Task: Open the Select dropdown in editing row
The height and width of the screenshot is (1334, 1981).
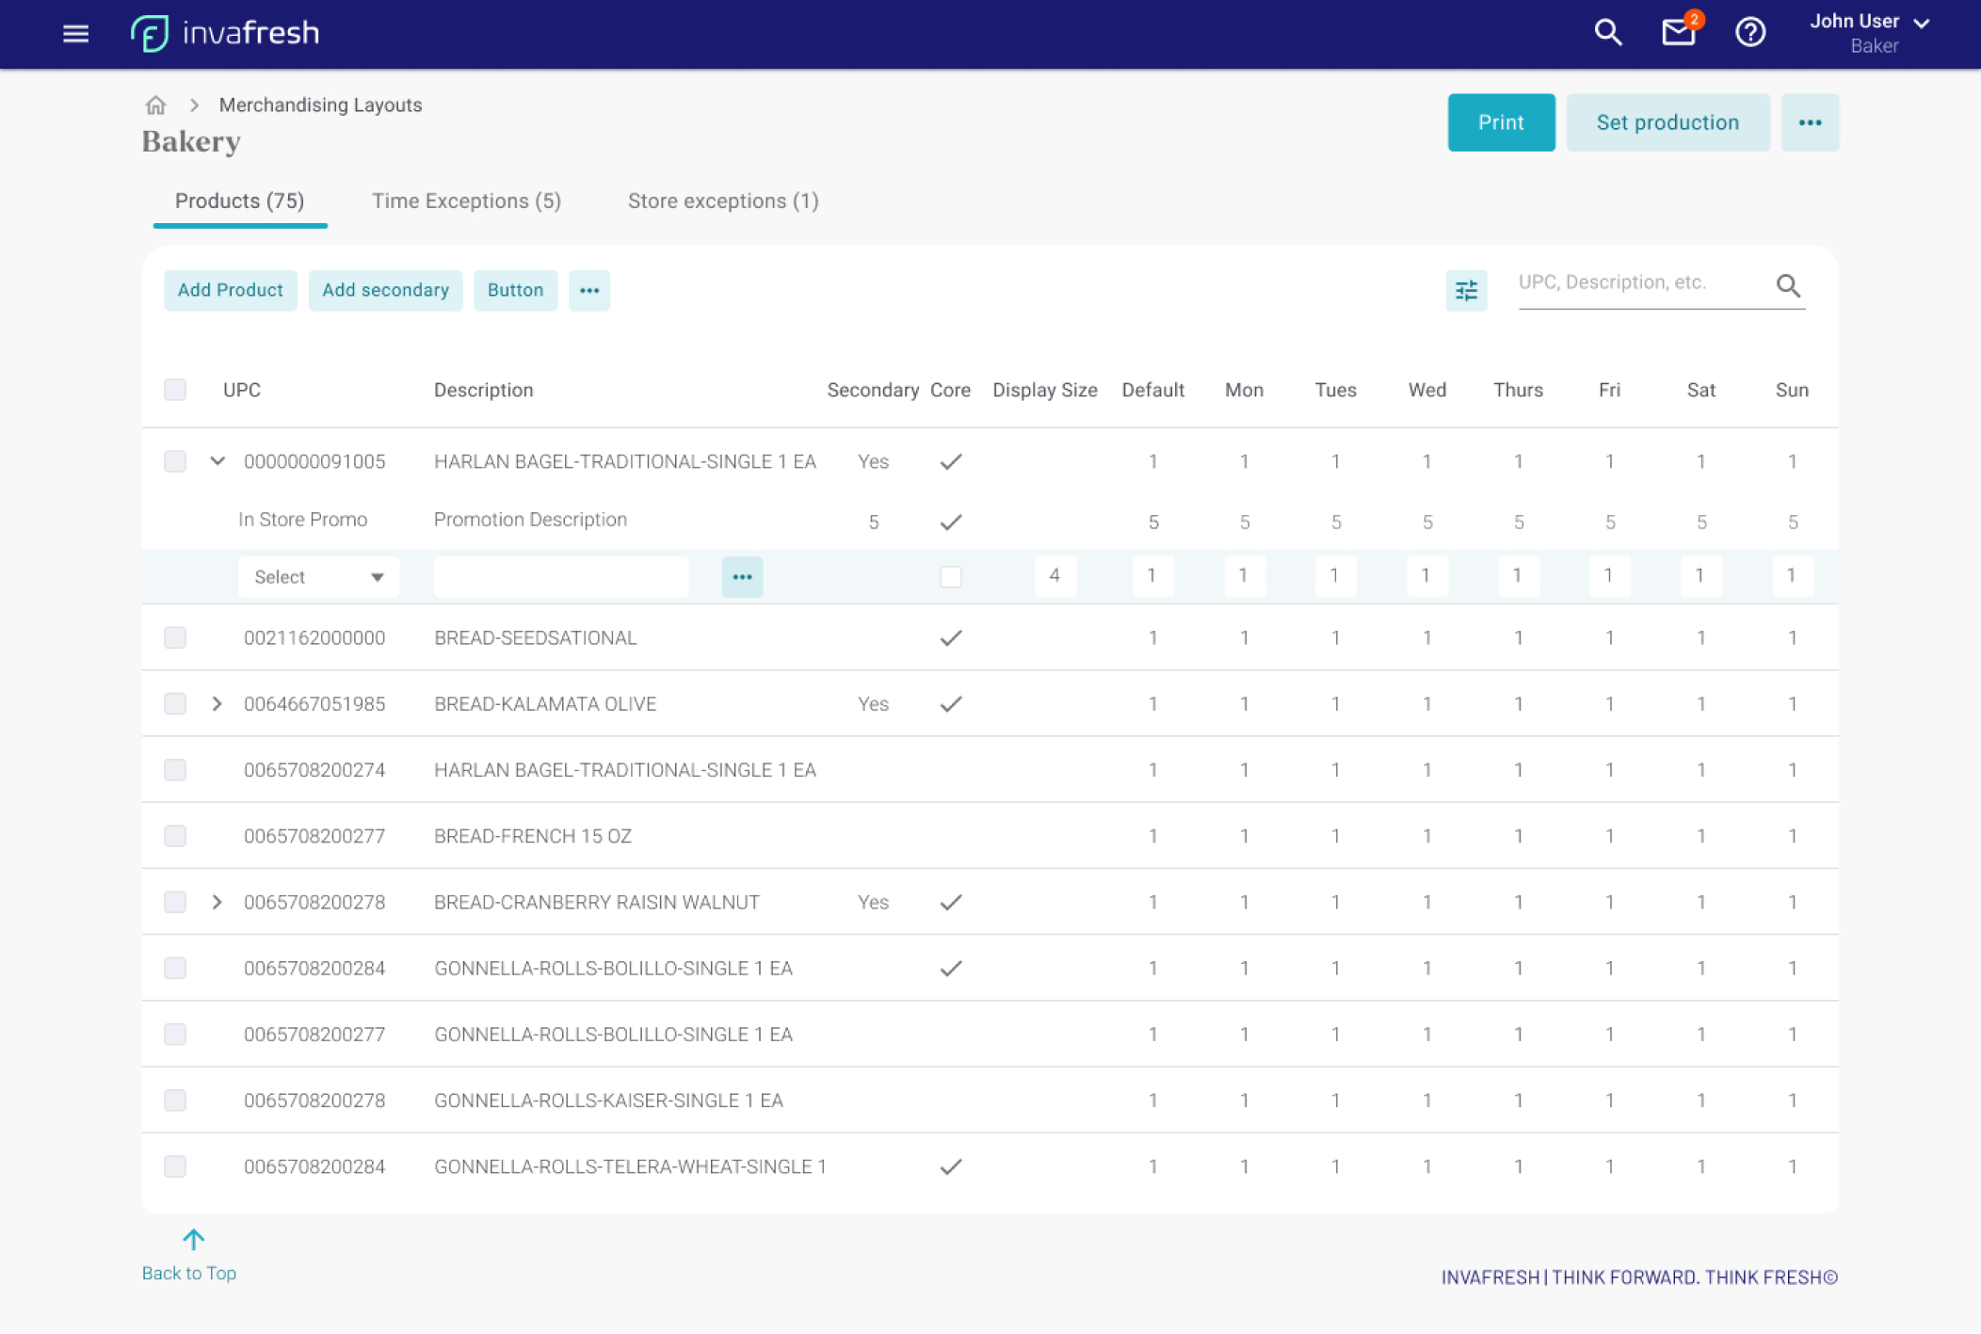Action: (x=318, y=577)
